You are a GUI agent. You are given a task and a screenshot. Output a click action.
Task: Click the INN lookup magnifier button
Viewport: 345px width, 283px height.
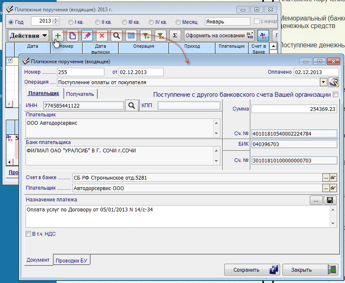[x=132, y=105]
